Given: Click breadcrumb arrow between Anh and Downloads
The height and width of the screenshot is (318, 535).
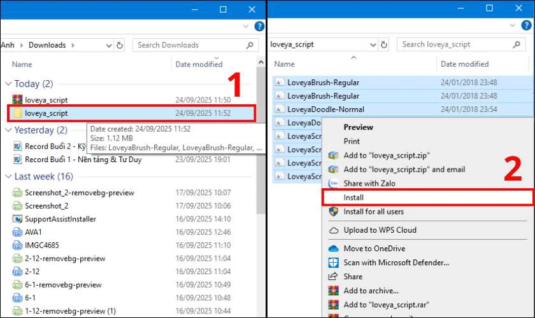Looking at the screenshot, I should pyautogui.click(x=21, y=45).
